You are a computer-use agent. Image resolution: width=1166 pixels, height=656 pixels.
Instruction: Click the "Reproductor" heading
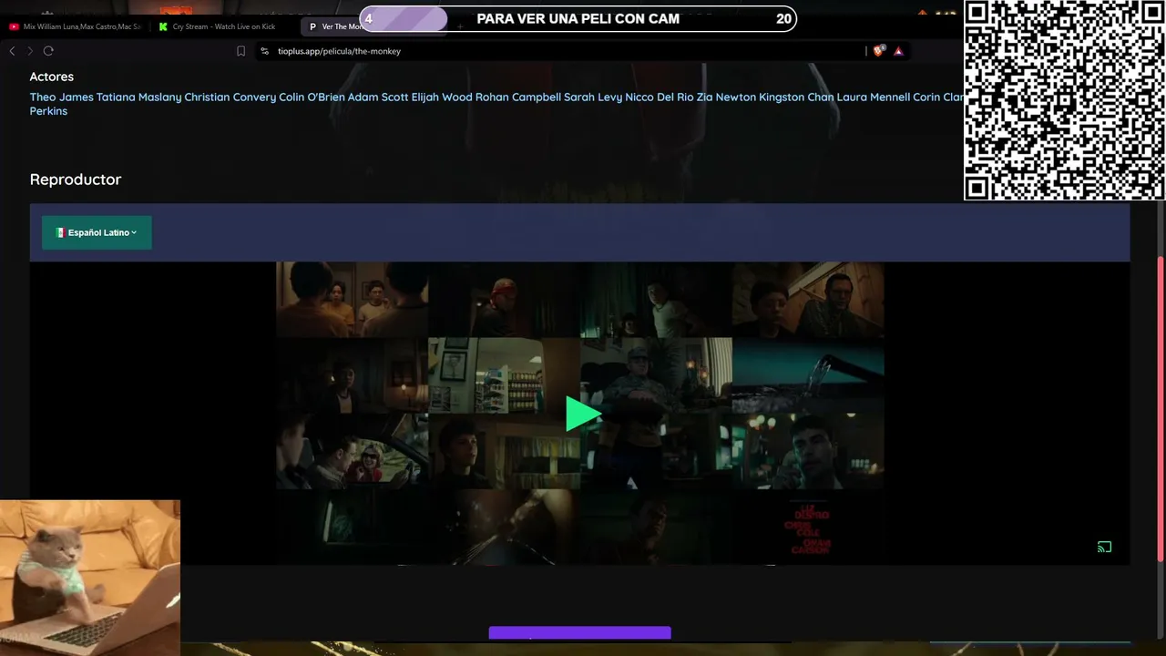pos(76,179)
